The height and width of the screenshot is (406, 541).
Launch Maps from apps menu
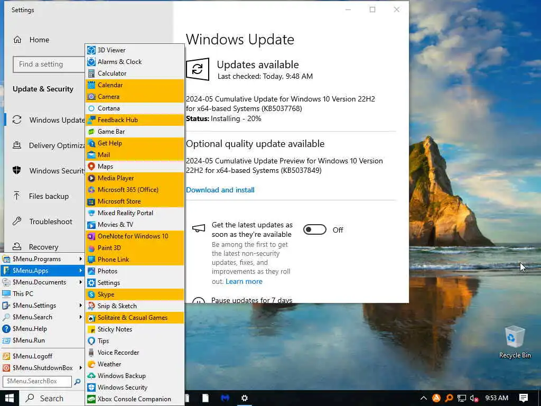135,167
